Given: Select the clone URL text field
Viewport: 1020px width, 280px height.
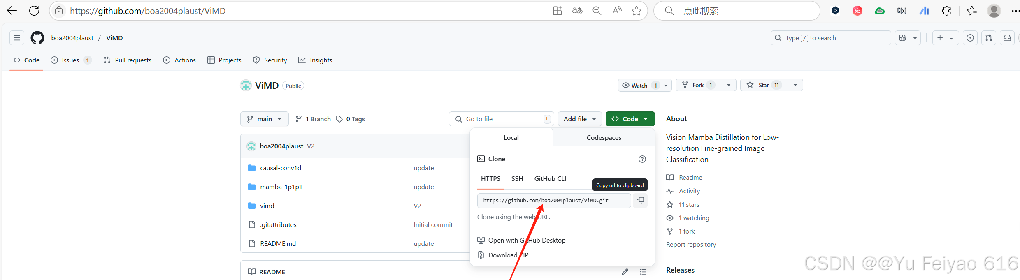Looking at the screenshot, I should [554, 201].
